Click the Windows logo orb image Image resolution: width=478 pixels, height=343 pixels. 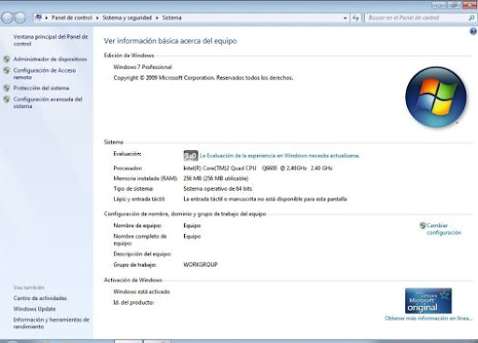pos(436,97)
